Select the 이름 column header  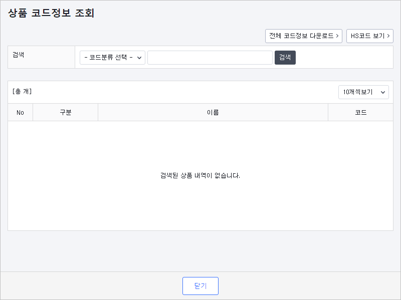click(x=213, y=112)
